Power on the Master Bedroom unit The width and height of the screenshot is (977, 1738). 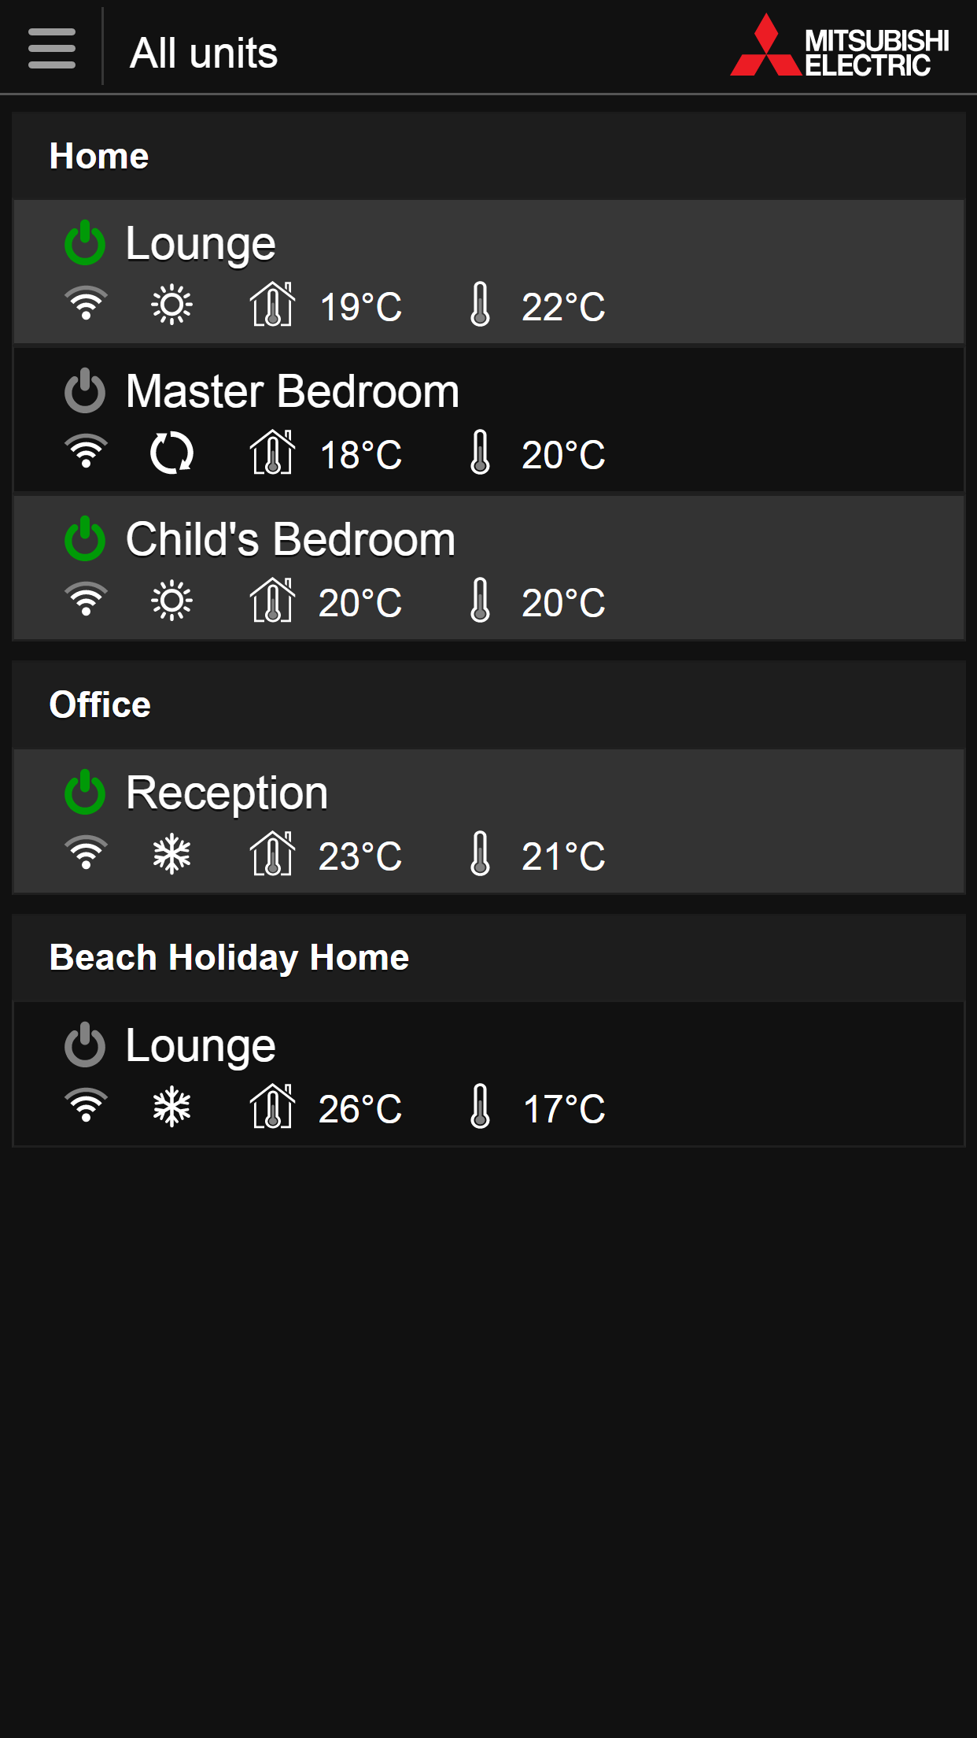coord(85,391)
